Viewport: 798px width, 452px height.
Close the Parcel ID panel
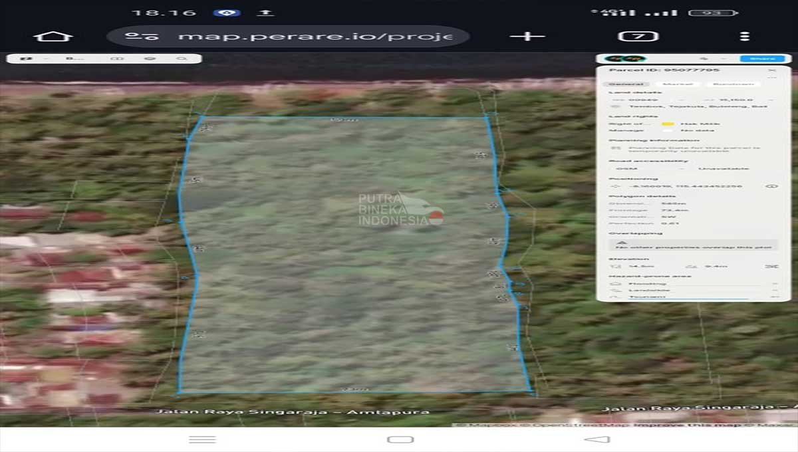[772, 70]
